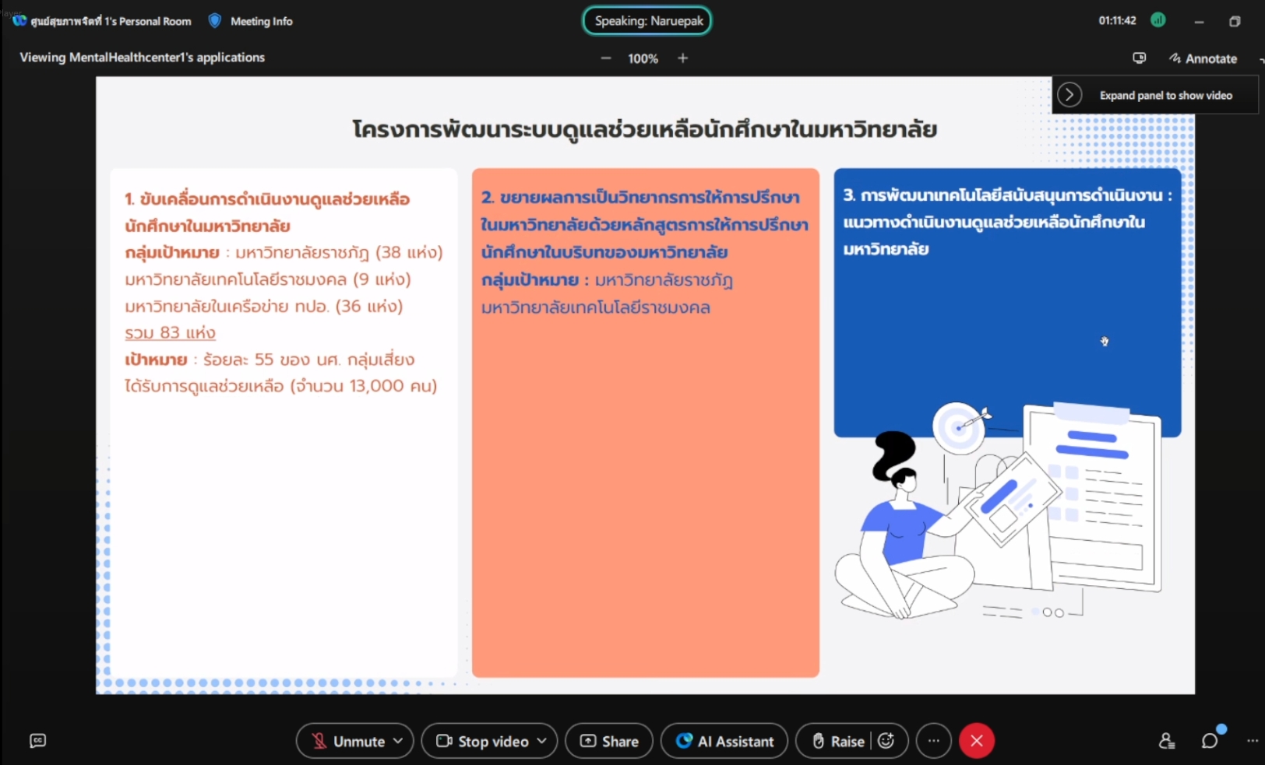The image size is (1265, 765).
Task: Click the Share button
Action: click(x=610, y=741)
